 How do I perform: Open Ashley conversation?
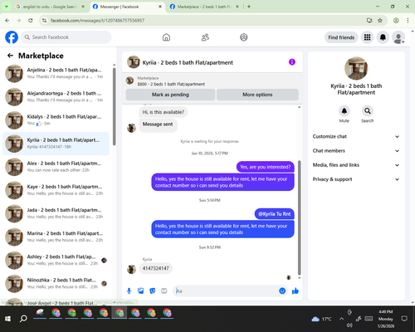tap(56, 260)
